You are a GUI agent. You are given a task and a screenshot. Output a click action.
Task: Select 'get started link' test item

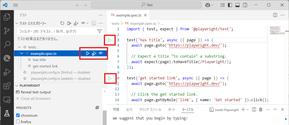click(x=45, y=66)
